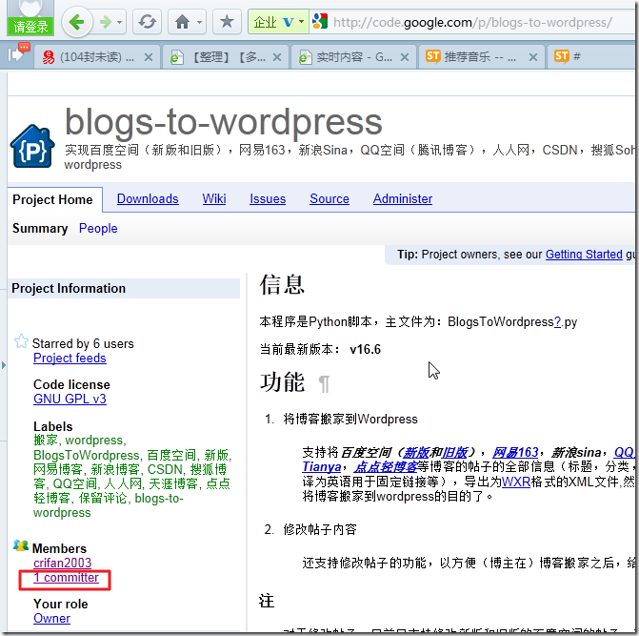The image size is (639, 636).
Task: Click the 人人网 label
Action: [123, 483]
